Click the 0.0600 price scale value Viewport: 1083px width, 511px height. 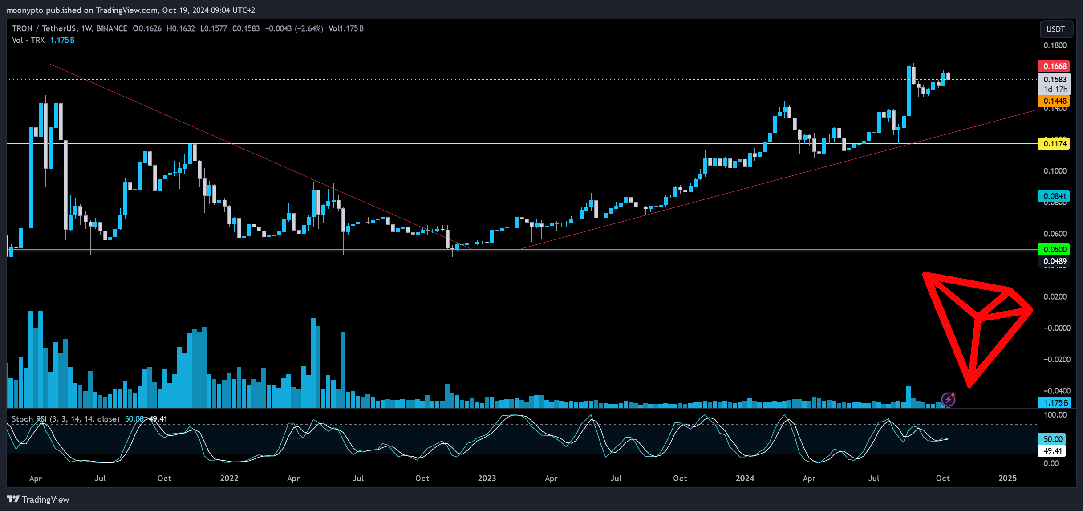(x=1055, y=234)
